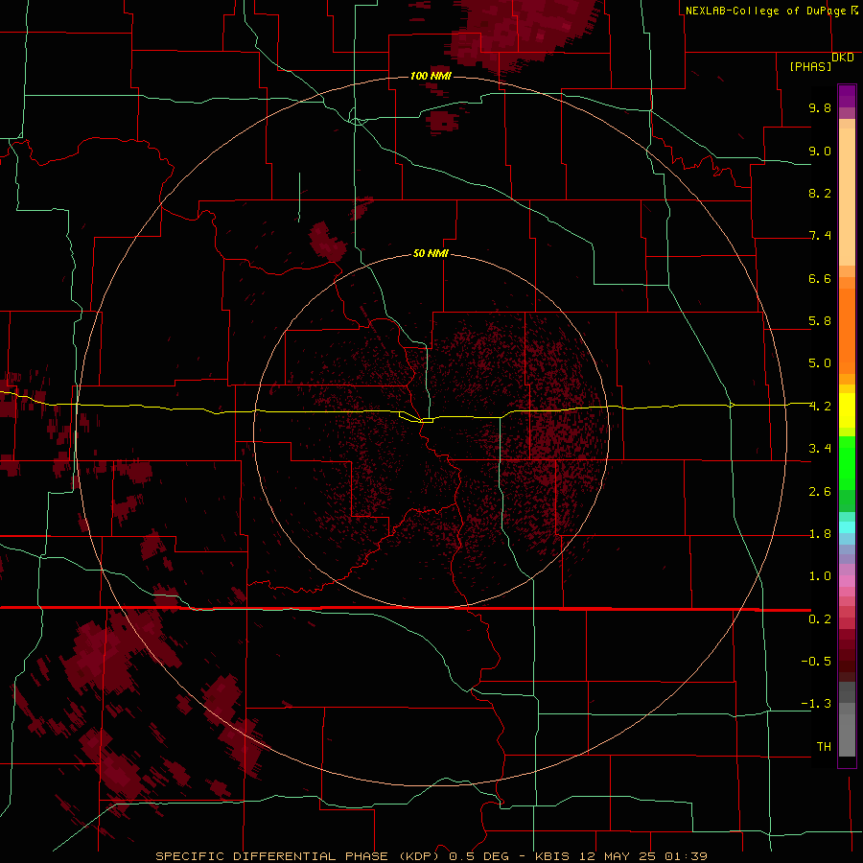Click the 9.8 value on the color scale

[x=820, y=107]
